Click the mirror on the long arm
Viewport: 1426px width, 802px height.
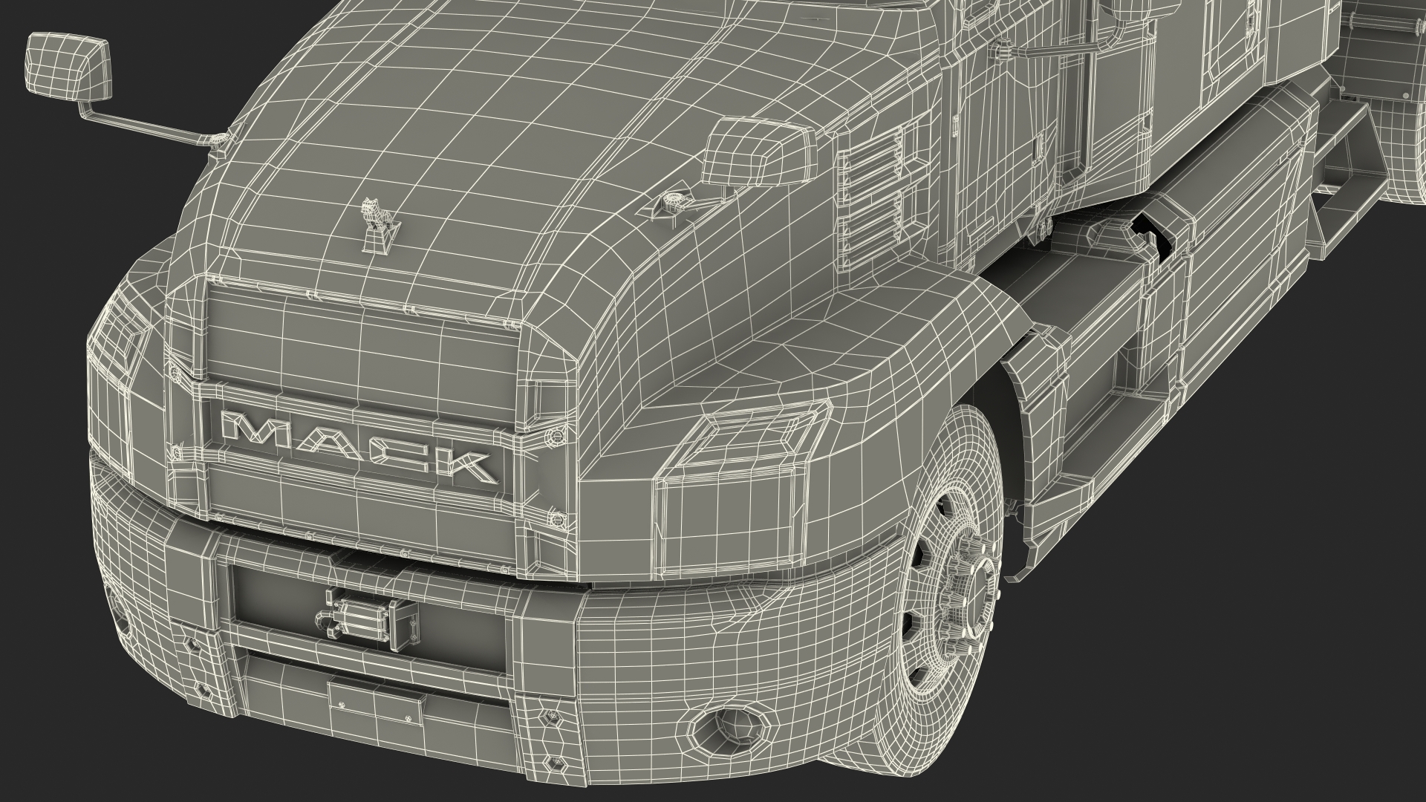coord(68,66)
